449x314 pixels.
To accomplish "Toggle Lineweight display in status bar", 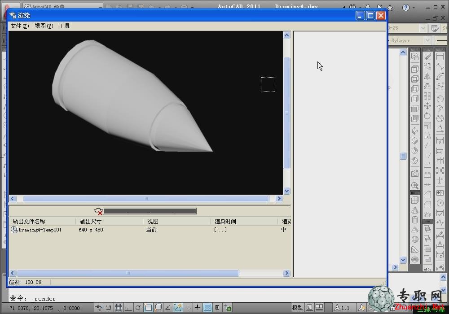I will [198, 308].
